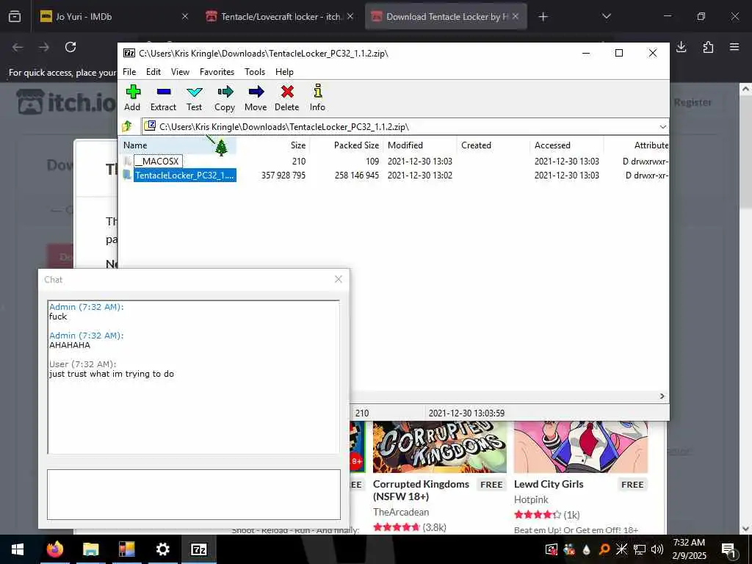Click the chat message input box
Viewport: 752px width, 564px height.
coord(194,494)
